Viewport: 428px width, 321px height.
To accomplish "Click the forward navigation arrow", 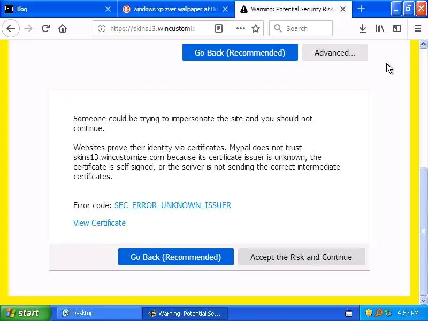I will (28, 28).
